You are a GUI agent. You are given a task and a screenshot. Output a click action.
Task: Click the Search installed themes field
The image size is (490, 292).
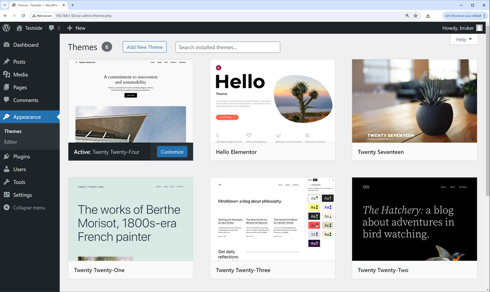coord(227,47)
